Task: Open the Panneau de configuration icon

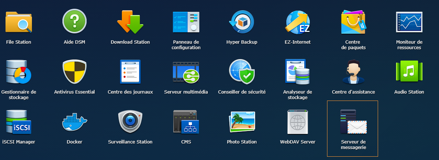Action: click(x=186, y=22)
